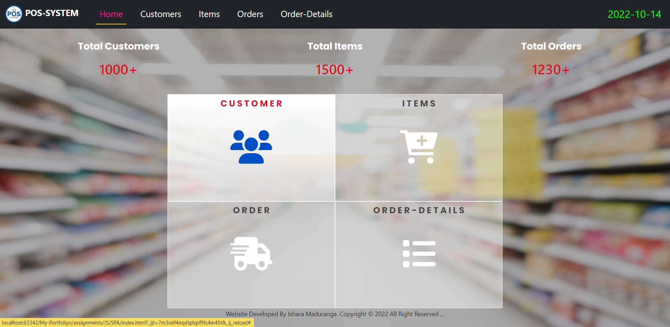Image resolution: width=670 pixels, height=327 pixels.
Task: Click the green 2022-10-14 date
Action: pyautogui.click(x=634, y=14)
